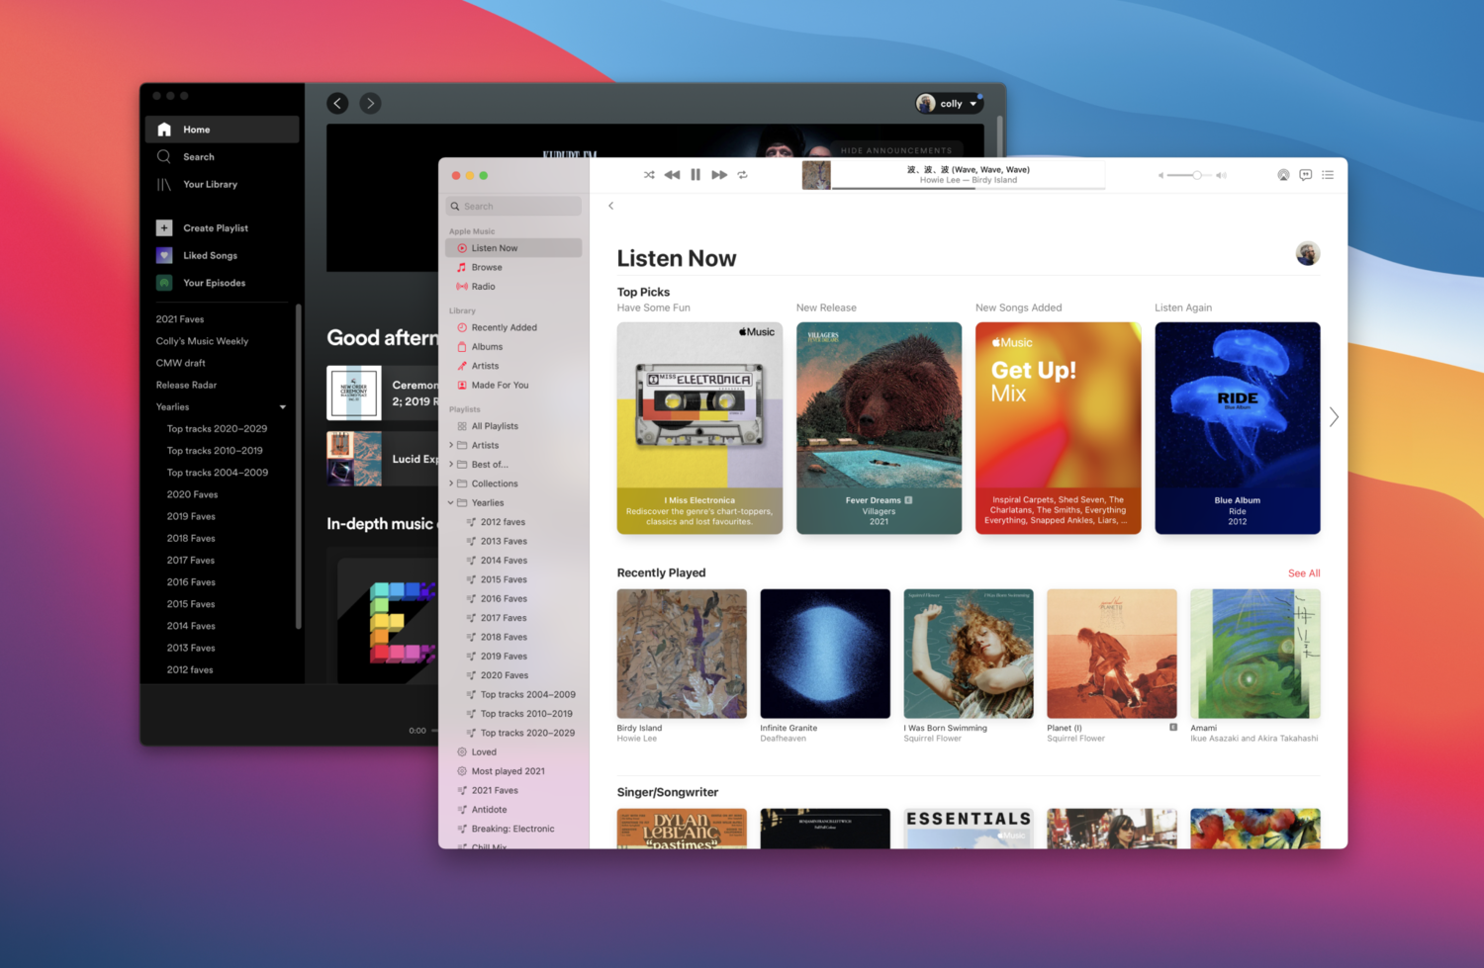Viewport: 1484px width, 968px height.
Task: Skip to the next track
Action: coord(719,175)
